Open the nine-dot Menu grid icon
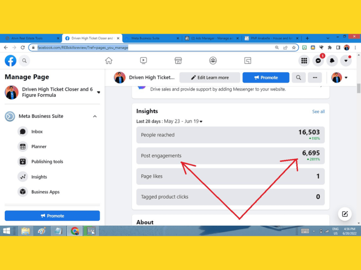 click(x=304, y=60)
